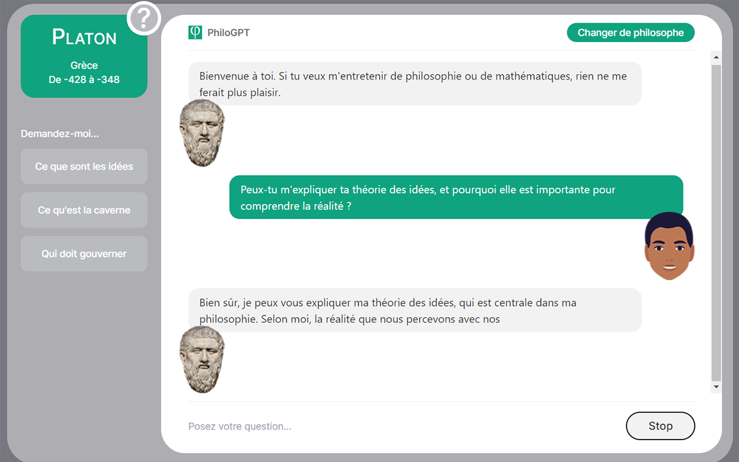
Task: Ask 'Qui doit gouverner' suggestion
Action: pos(84,254)
